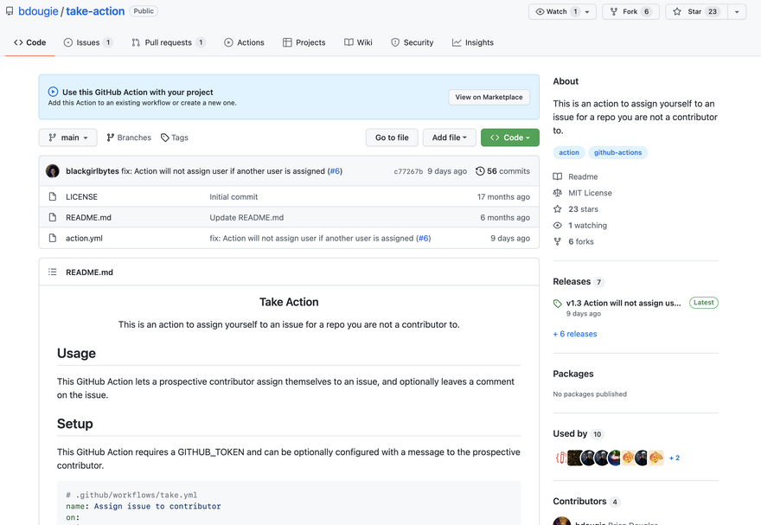This screenshot has width=761, height=525.
Task: Open the star lists dropdown arrow
Action: (737, 12)
